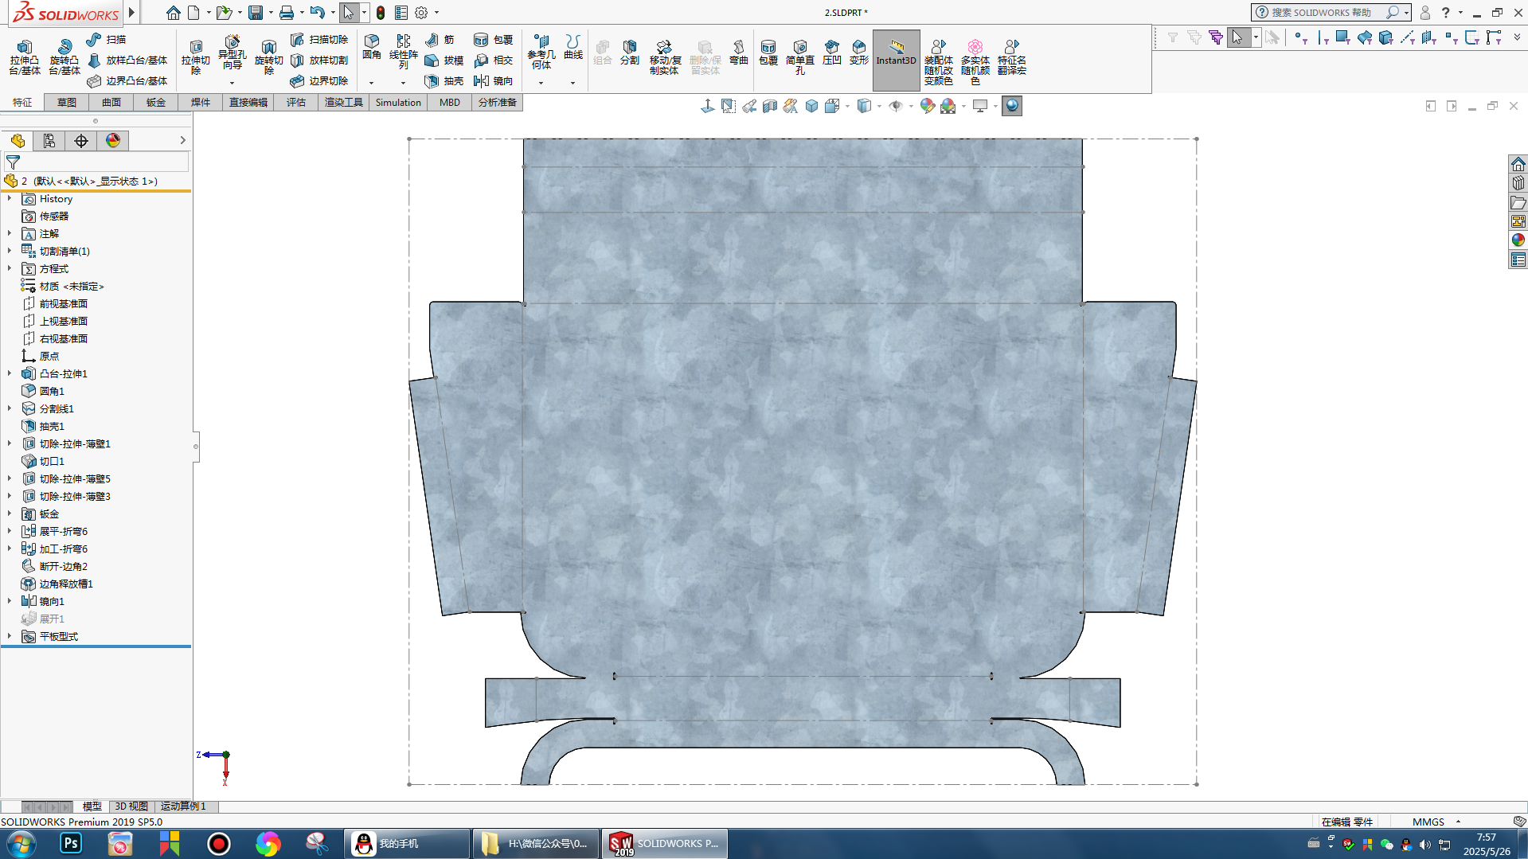Image resolution: width=1528 pixels, height=859 pixels.
Task: Toggle the Select cursor tool in quick toolbar
Action: [349, 13]
